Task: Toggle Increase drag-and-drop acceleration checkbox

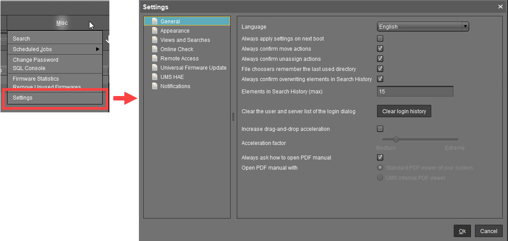Action: point(380,129)
